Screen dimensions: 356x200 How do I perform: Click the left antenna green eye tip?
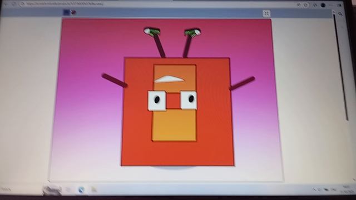point(152,32)
